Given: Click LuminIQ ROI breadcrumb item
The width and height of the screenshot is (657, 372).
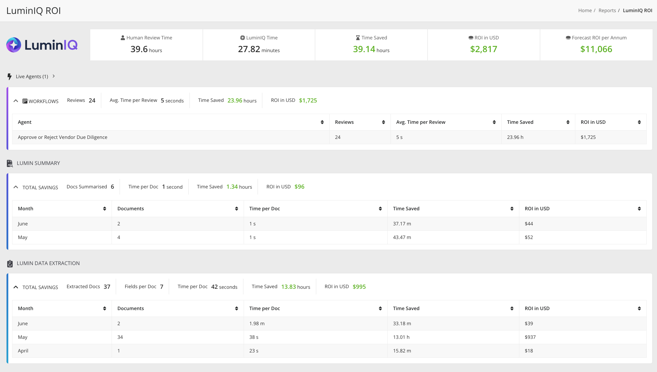Looking at the screenshot, I should pos(637,10).
